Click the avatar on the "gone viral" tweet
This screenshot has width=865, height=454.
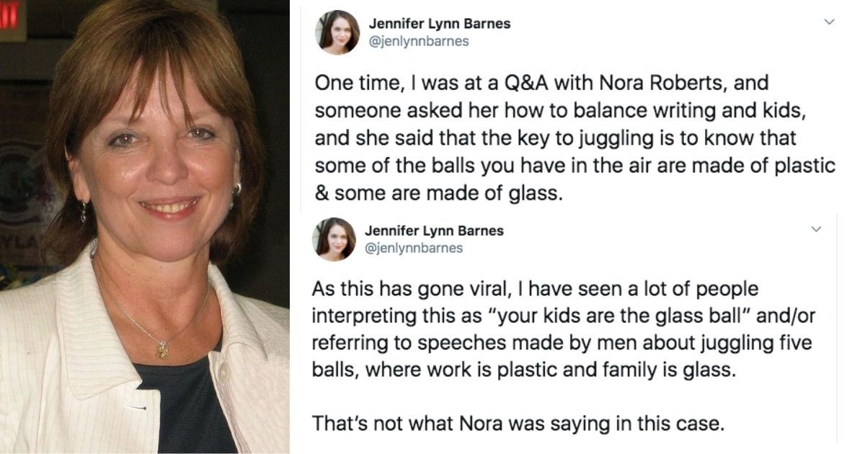tap(334, 239)
